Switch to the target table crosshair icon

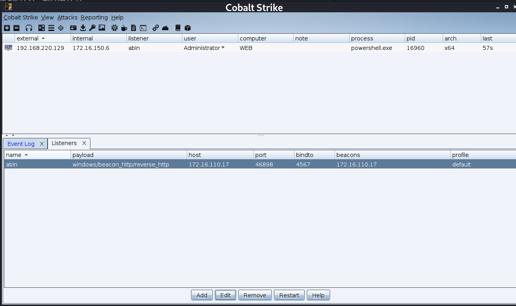[61, 28]
